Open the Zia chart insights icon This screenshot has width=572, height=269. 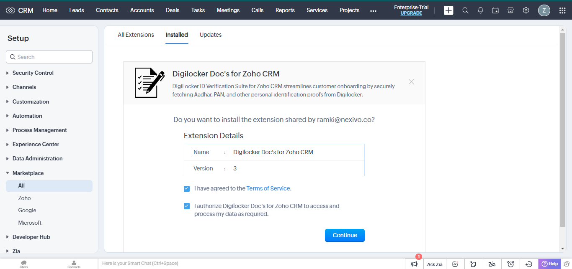tap(455, 264)
